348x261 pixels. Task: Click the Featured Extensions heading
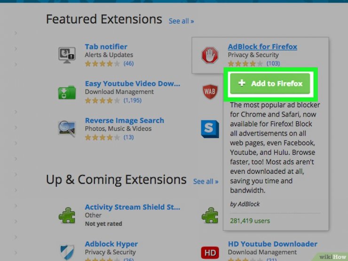[x=104, y=19]
